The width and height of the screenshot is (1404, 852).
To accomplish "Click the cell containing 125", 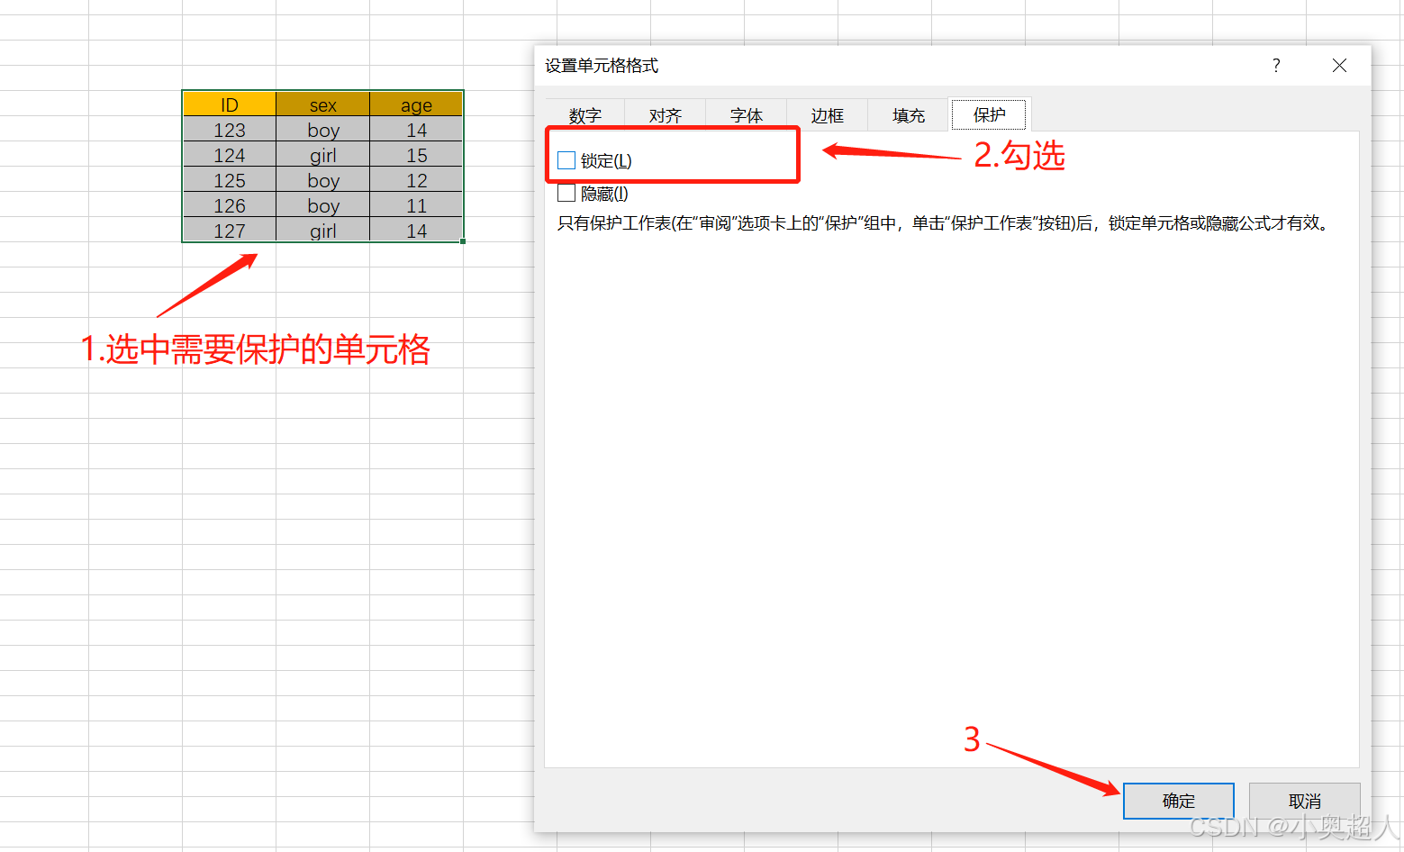I will pyautogui.click(x=230, y=180).
